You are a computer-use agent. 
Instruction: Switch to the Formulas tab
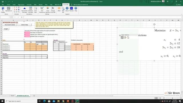coord(29,5)
